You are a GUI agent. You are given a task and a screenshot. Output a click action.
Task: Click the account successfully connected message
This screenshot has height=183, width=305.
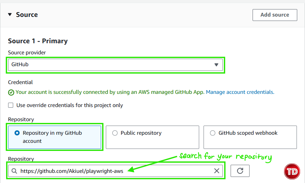coord(110,92)
